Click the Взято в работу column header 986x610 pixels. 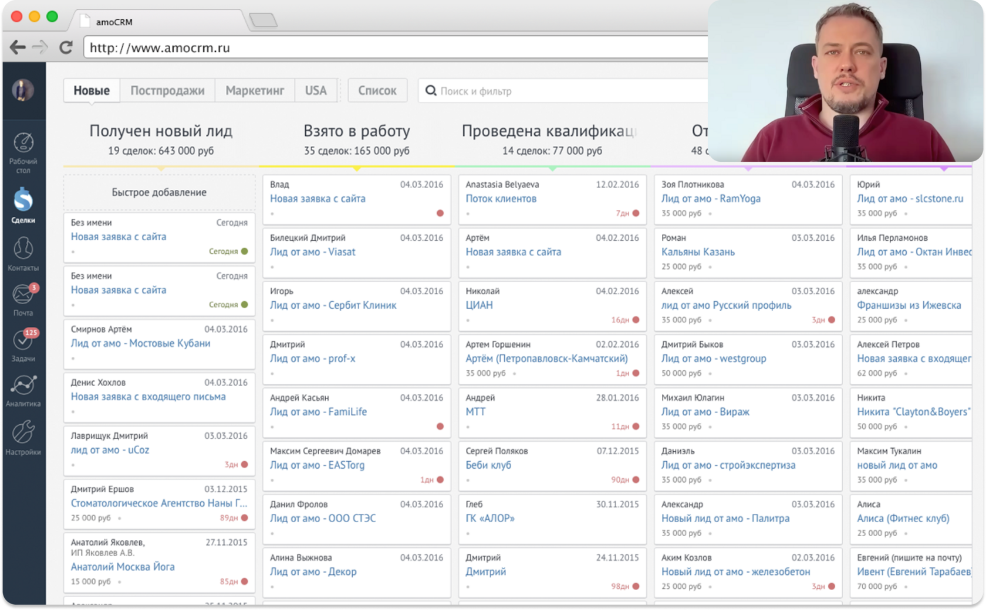tap(357, 131)
